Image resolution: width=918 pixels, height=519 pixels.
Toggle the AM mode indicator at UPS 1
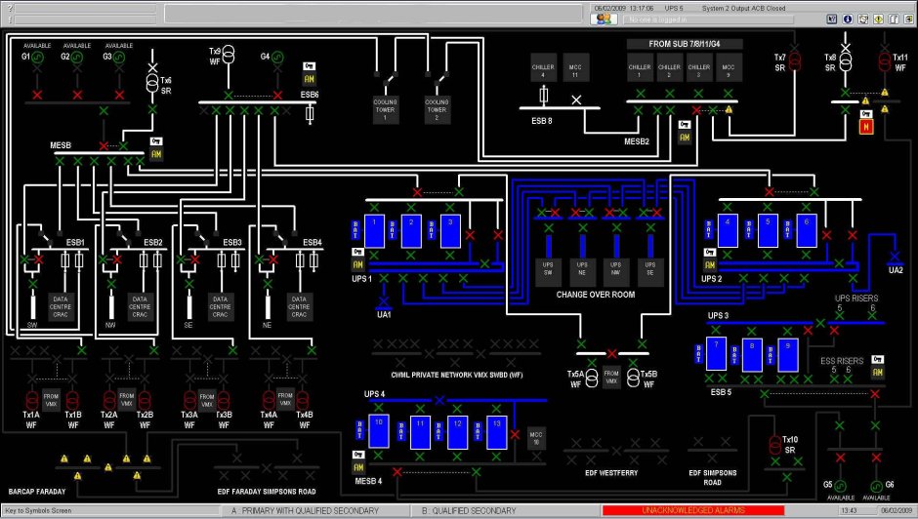(x=357, y=264)
